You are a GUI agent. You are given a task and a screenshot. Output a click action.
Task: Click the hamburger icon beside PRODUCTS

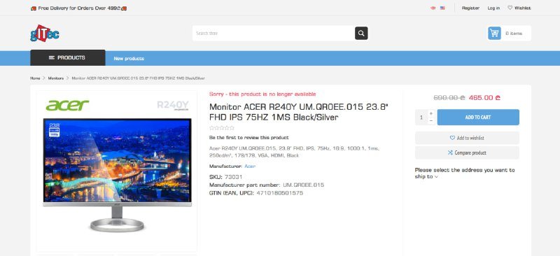[x=52, y=57]
